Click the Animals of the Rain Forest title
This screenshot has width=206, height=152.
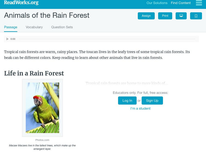[47, 16]
